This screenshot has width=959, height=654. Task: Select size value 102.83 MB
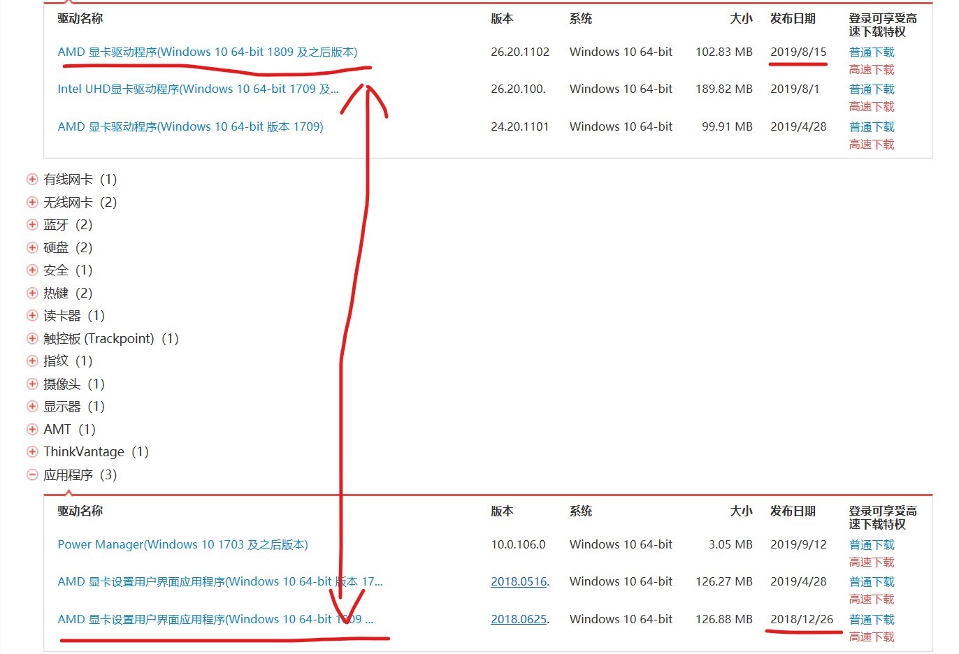pyautogui.click(x=724, y=52)
